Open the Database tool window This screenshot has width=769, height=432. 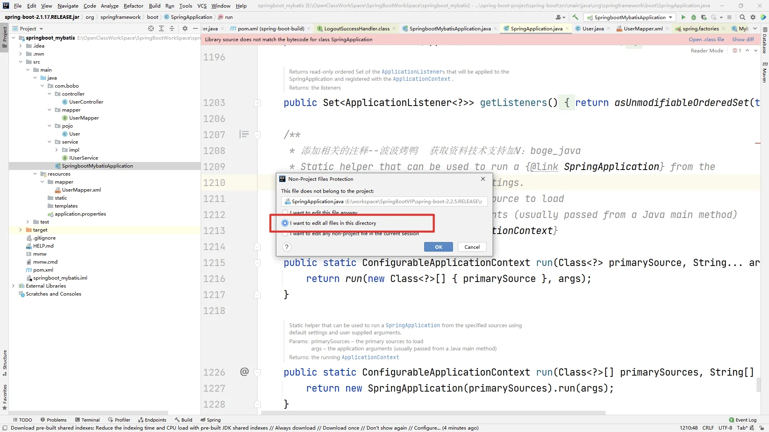point(765,41)
